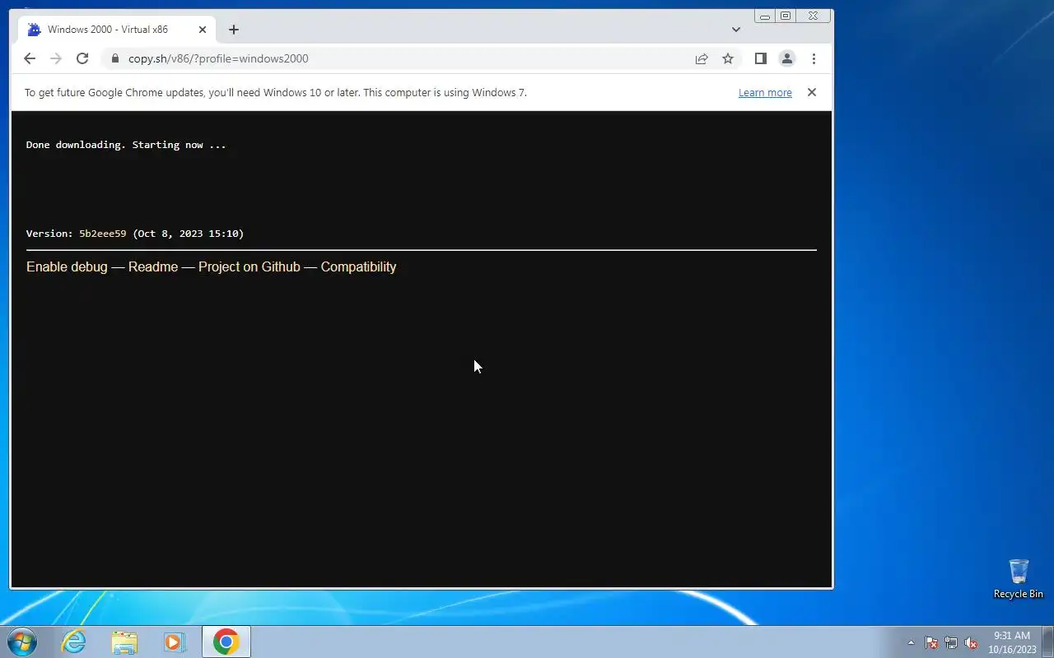The width and height of the screenshot is (1054, 658).
Task: Click the muted volume tray icon
Action: point(971,642)
